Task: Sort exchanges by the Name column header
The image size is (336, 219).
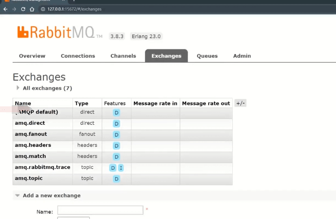Action: pos(23,104)
